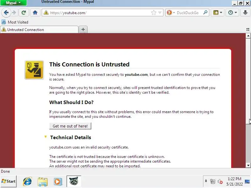The width and height of the screenshot is (251, 188).
Task: Click the Get me out of here! button
Action: 70,126
